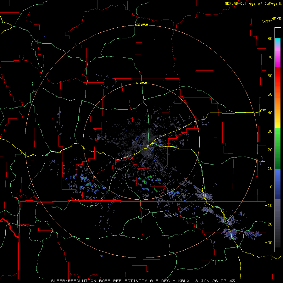The height and width of the screenshot is (283, 283).
Task: Click the 30 dBZ scale value
Action: 270,131
